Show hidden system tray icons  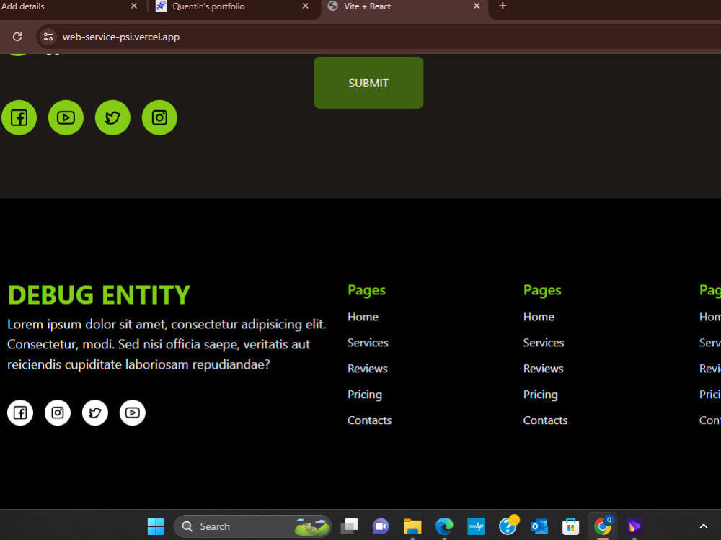tap(704, 526)
